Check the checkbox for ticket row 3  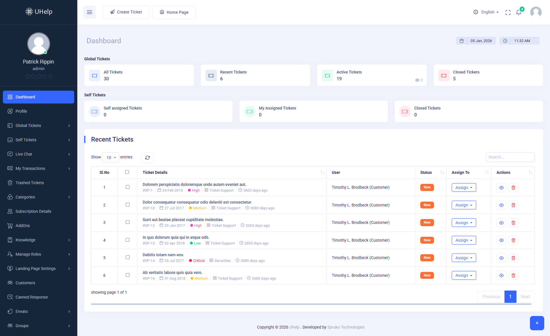[x=127, y=222]
